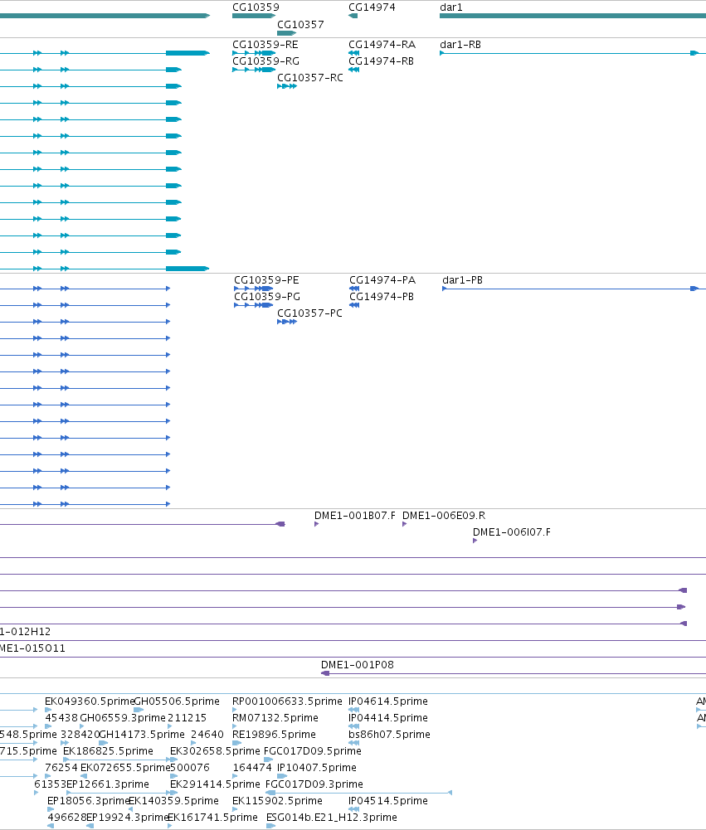Click the dar1-PB protein label
706x830 pixels.
tap(462, 280)
